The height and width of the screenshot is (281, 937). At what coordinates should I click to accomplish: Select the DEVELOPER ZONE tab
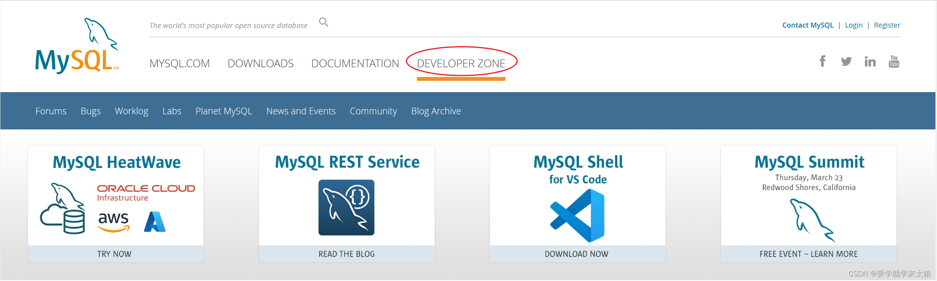pyautogui.click(x=461, y=63)
